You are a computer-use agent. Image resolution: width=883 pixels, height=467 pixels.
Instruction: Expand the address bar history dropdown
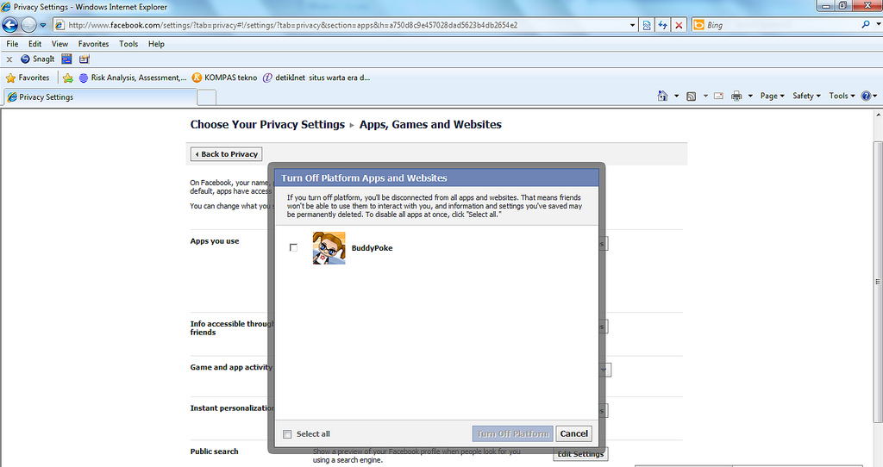(632, 25)
